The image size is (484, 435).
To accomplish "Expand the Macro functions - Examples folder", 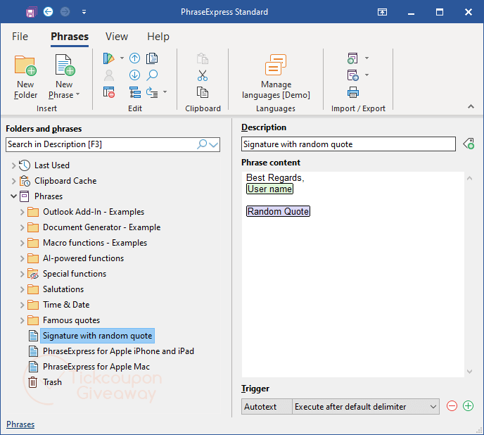I will click(22, 243).
